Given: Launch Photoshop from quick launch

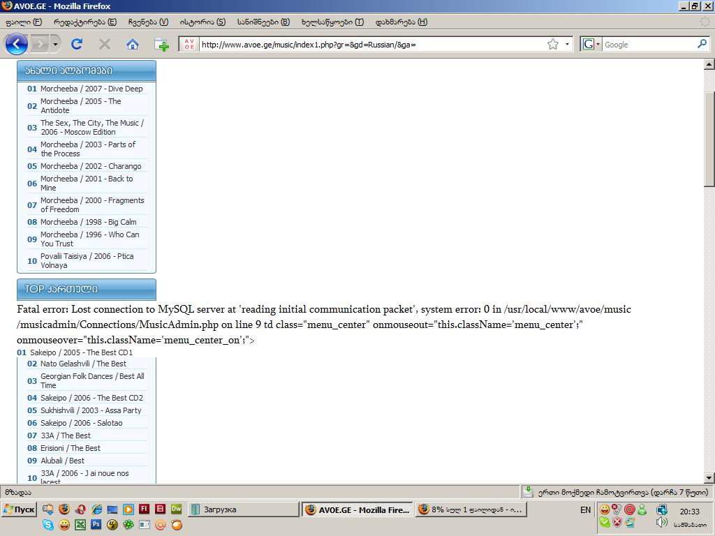Looking at the screenshot, I should (x=96, y=524).
